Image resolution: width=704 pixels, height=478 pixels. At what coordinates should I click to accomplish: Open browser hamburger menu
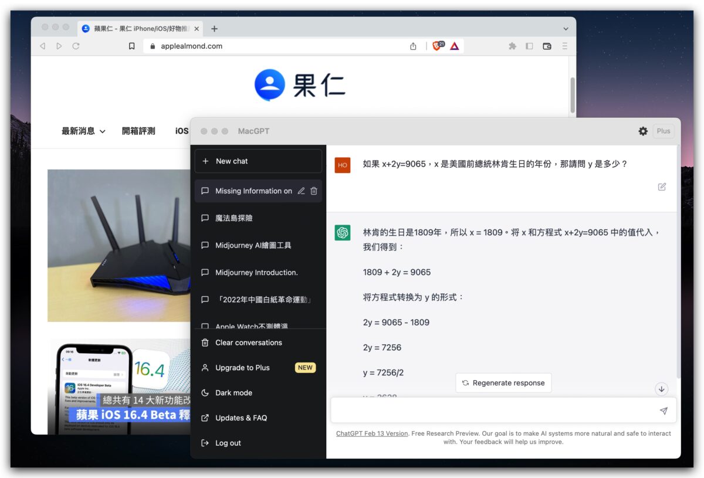pyautogui.click(x=564, y=46)
